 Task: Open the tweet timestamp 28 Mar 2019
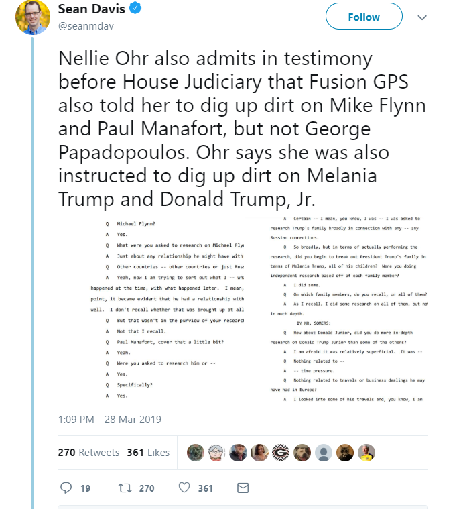[110, 419]
